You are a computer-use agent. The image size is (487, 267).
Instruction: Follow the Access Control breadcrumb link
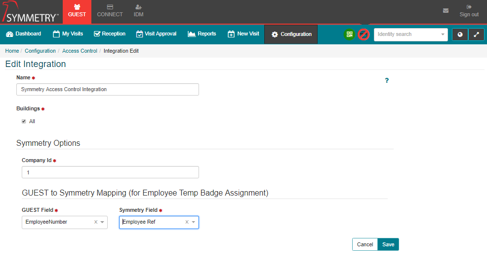coord(80,51)
